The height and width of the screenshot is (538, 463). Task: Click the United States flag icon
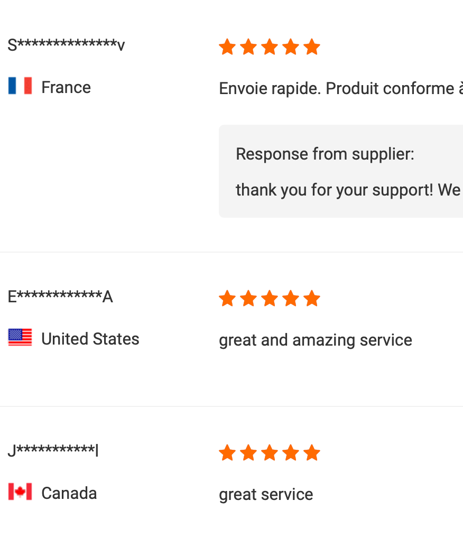[x=20, y=337]
